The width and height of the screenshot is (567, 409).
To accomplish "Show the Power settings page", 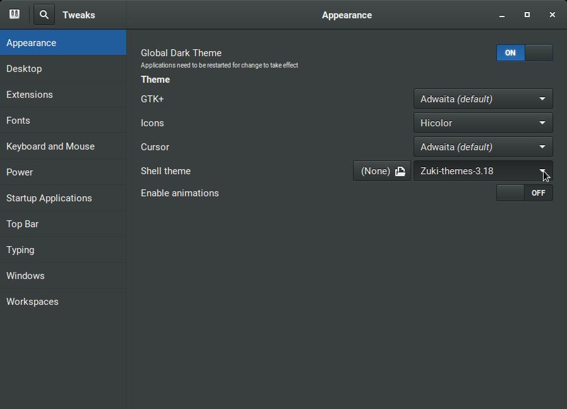I will 20,172.
